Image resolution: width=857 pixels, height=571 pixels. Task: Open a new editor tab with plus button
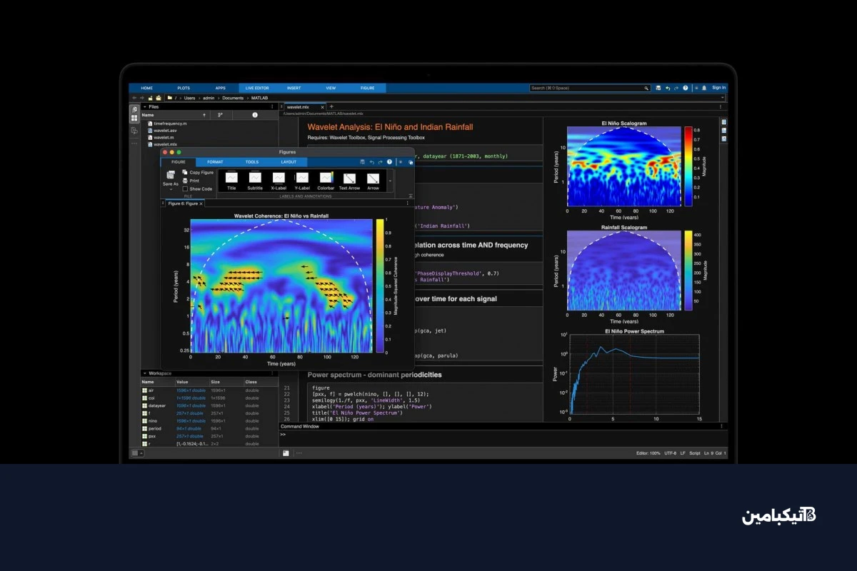[331, 106]
